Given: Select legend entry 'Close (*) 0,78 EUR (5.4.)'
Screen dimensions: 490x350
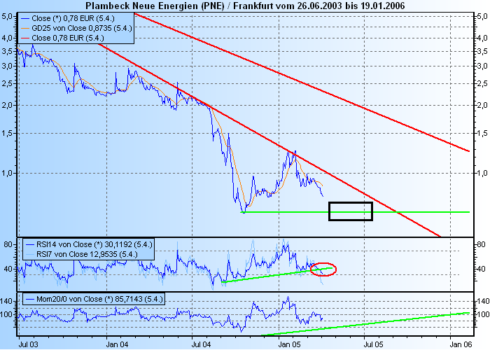Looking at the screenshot, I should coord(73,18).
